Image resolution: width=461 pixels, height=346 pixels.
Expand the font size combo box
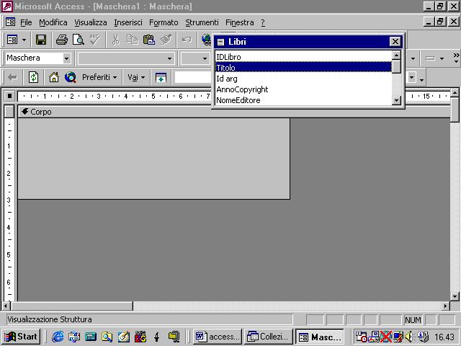pyautogui.click(x=205, y=58)
